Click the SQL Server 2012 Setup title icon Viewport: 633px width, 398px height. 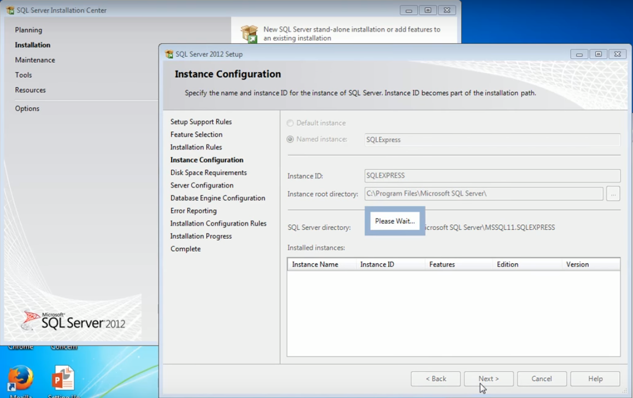point(169,54)
